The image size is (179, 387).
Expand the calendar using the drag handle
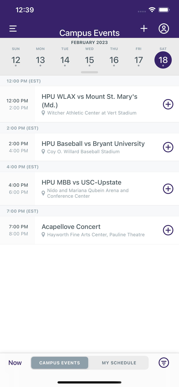[x=89, y=72]
